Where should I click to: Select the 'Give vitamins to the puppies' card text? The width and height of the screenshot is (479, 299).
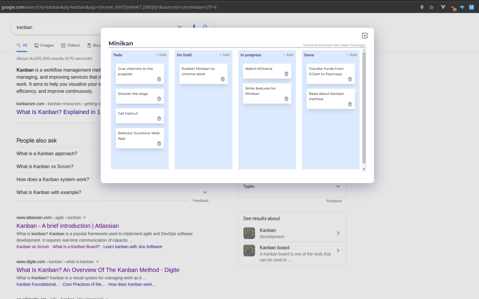(135, 71)
